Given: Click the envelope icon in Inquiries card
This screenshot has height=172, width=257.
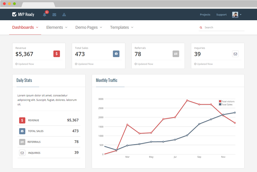Looking at the screenshot, I should click(x=235, y=54).
